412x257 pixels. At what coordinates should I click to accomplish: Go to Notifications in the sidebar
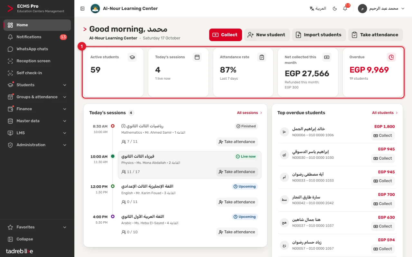pyautogui.click(x=37, y=37)
